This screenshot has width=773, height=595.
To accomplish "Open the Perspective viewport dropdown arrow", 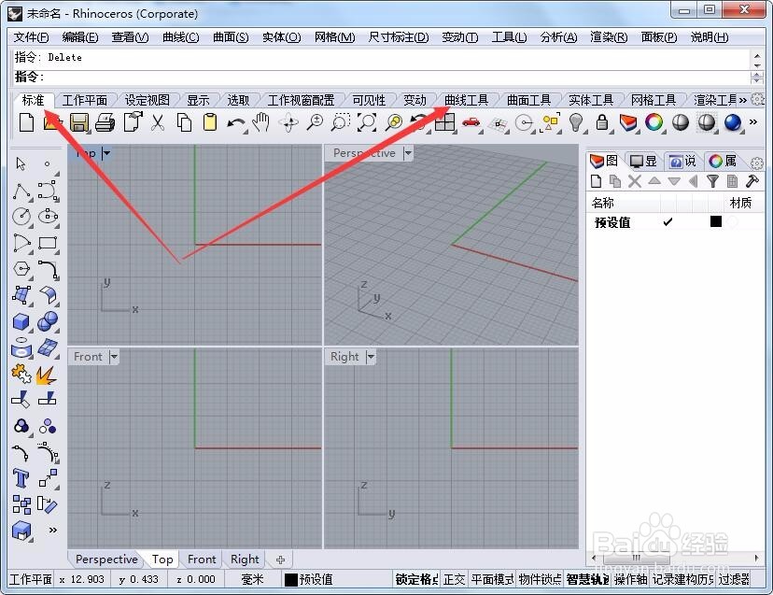I will [x=408, y=153].
